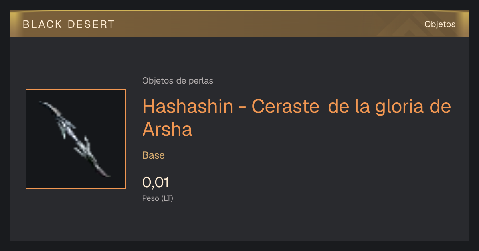Image resolution: width=479 pixels, height=251 pixels.
Task: Open the Objetos link in the header
Action: [x=440, y=24]
